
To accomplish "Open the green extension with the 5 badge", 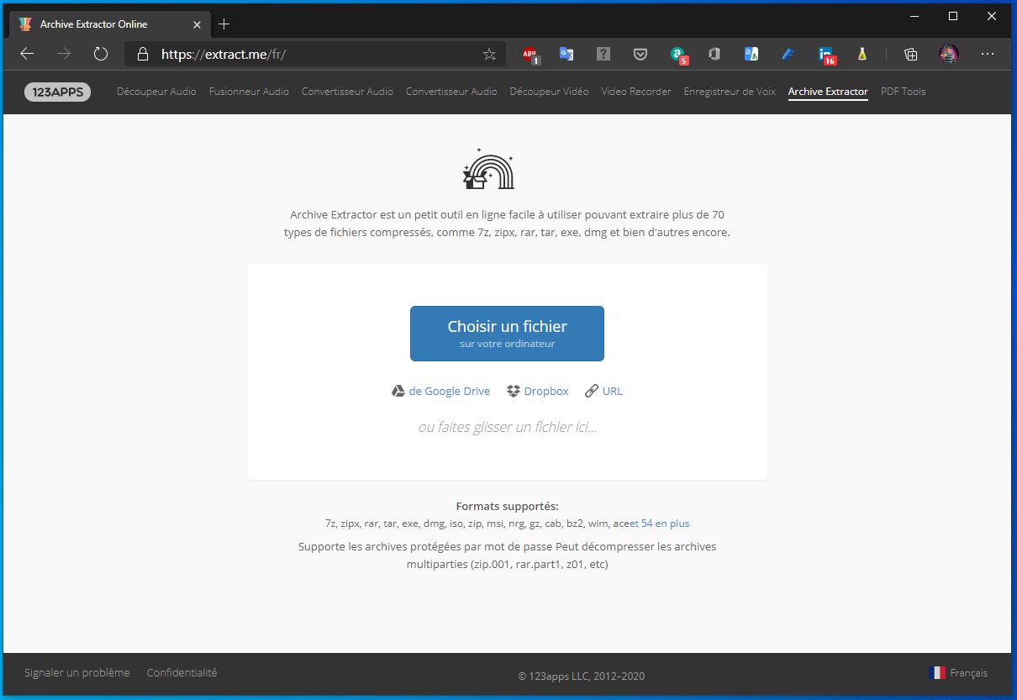I will click(x=678, y=55).
